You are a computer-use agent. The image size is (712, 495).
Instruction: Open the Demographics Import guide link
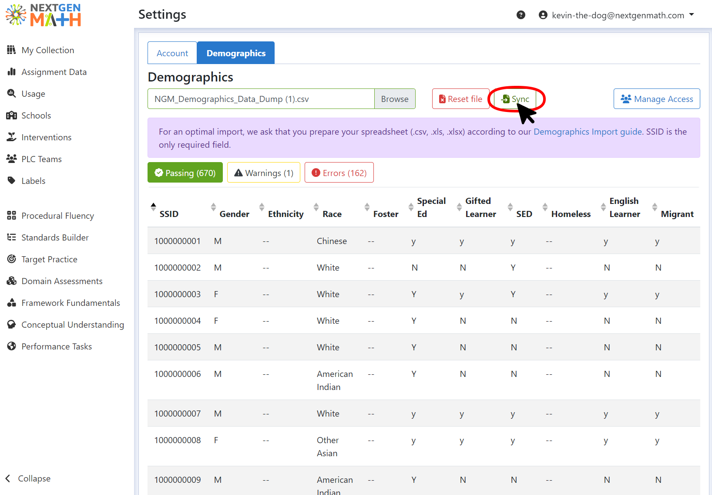[588, 132]
